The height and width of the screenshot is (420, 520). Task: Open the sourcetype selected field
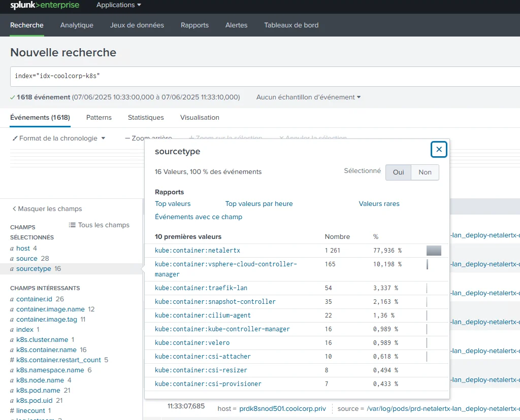34,269
